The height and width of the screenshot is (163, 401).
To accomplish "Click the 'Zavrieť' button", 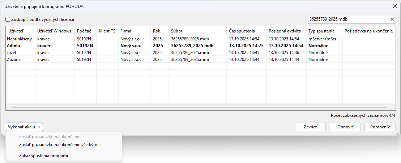I will [310, 127].
